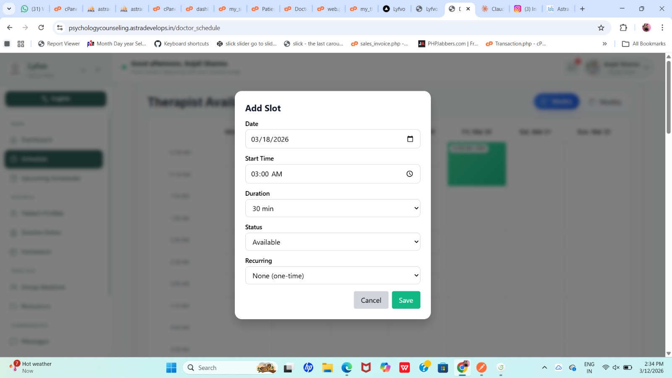Expand the Duration dropdown
This screenshot has width=672, height=378.
tap(332, 208)
